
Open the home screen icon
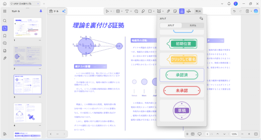5,4
